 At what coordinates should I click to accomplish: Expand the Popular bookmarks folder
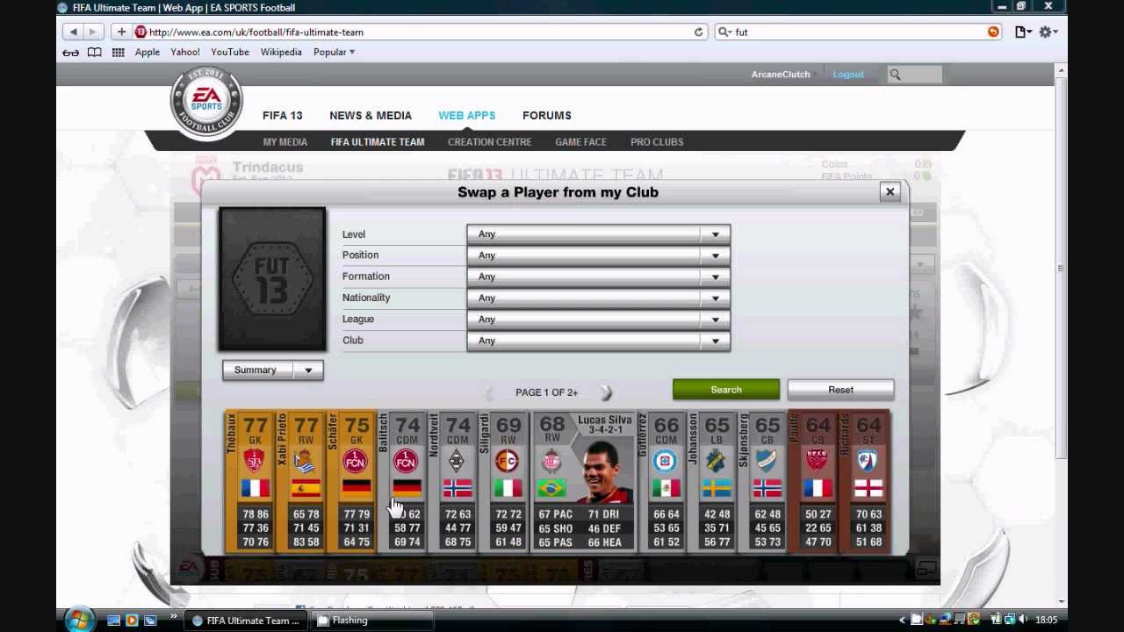[x=334, y=52]
